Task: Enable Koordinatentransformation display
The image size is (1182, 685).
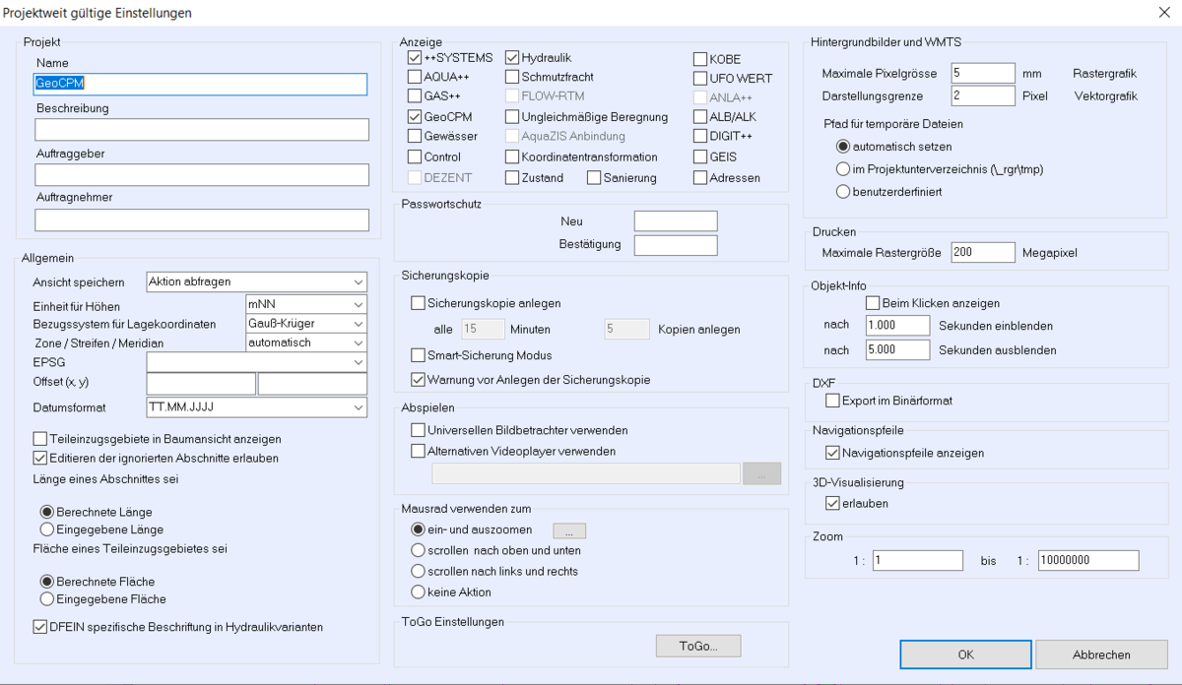Action: pos(511,156)
